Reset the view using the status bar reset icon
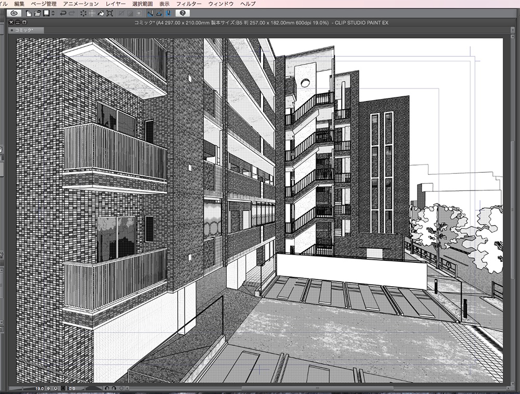Image resolution: width=520 pixels, height=394 pixels. pos(122,387)
